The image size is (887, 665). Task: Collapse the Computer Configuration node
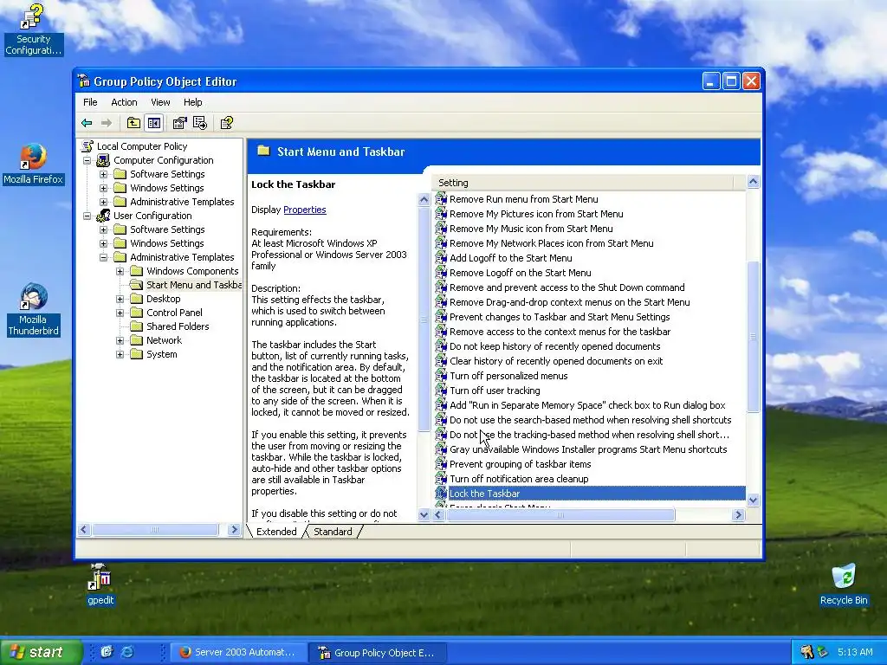[87, 160]
